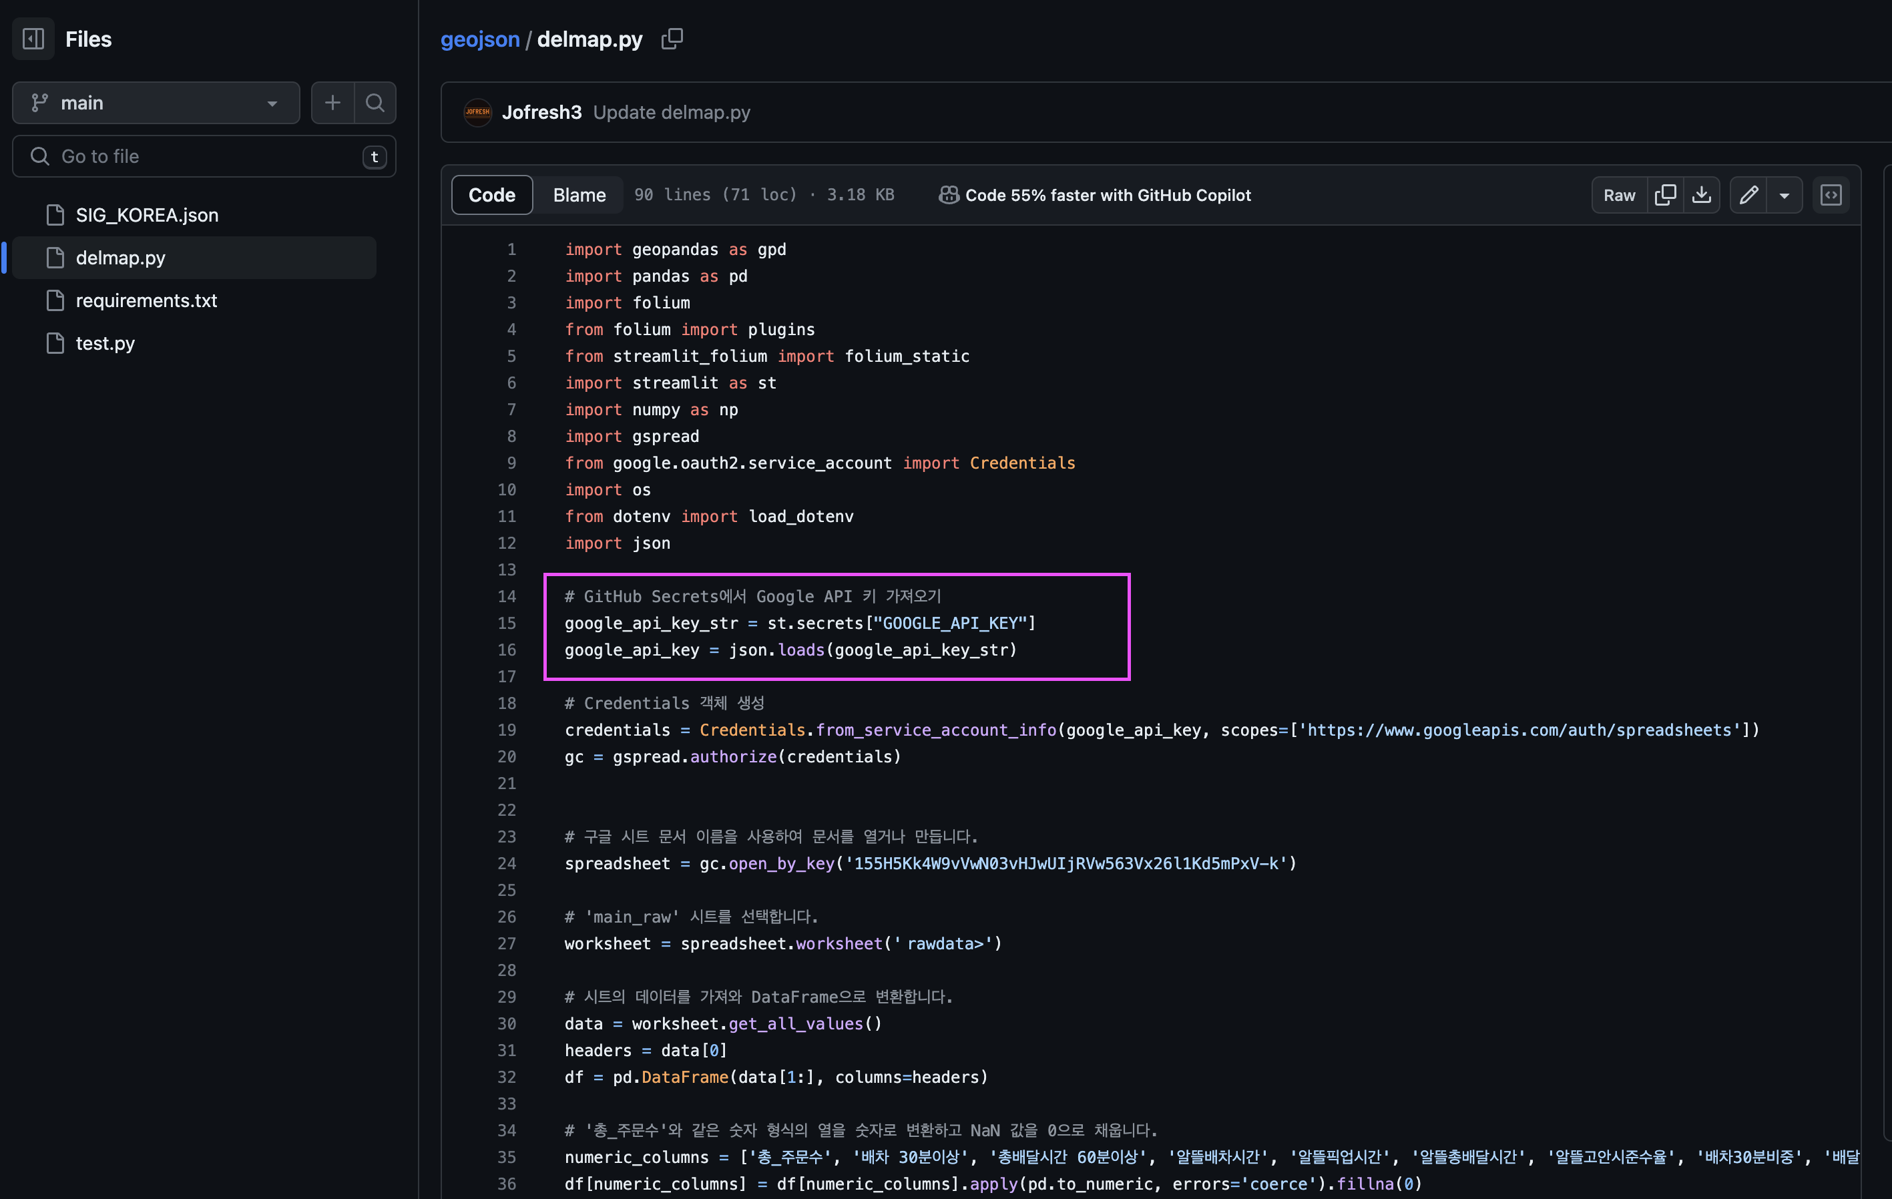The height and width of the screenshot is (1199, 1892).
Task: Click the Jofresh3 author link
Action: 541,112
